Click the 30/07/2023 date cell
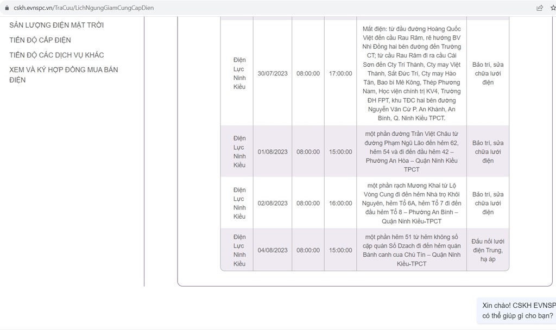The width and height of the screenshot is (556, 330). coord(273,73)
